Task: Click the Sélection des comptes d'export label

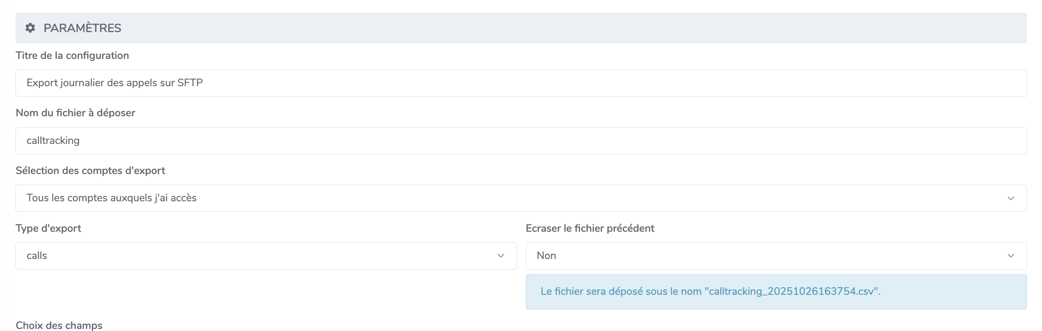Action: pyautogui.click(x=90, y=170)
